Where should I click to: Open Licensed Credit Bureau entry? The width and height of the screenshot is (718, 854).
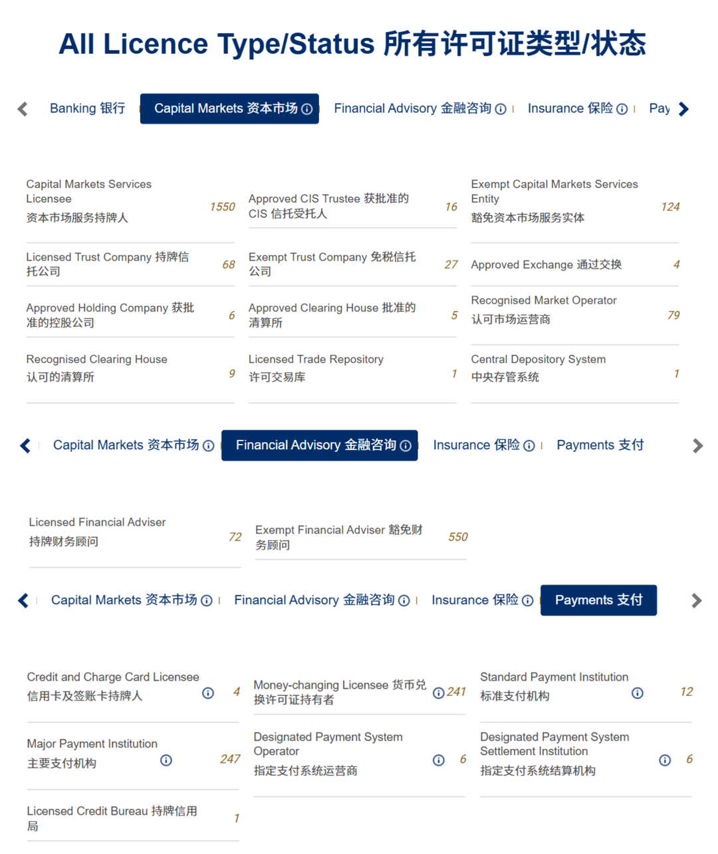click(x=112, y=818)
